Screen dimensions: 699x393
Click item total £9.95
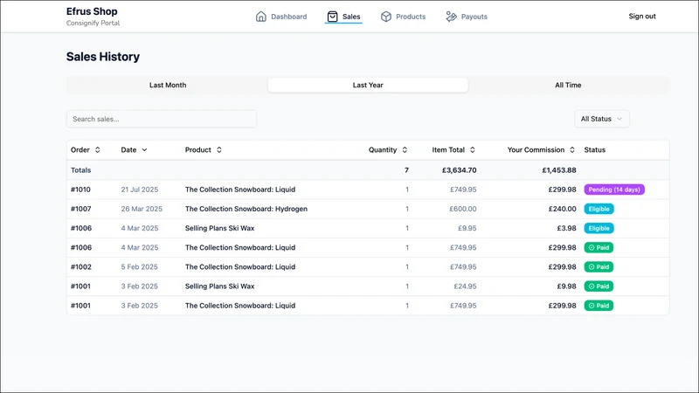coord(467,228)
